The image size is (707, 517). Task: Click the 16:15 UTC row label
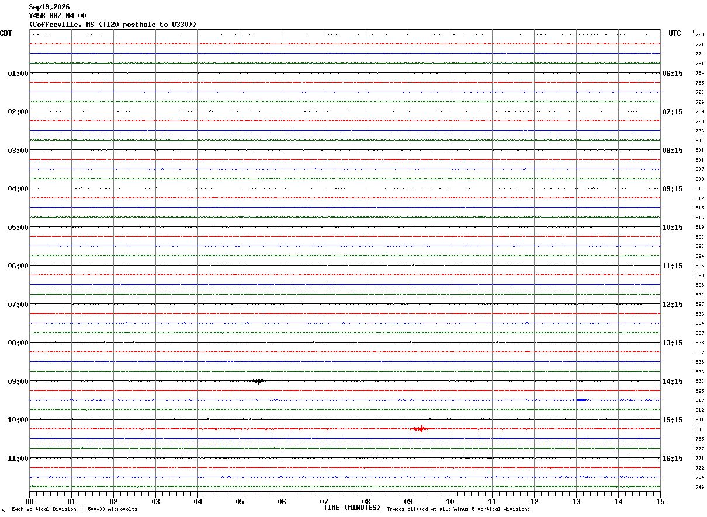pyautogui.click(x=672, y=459)
